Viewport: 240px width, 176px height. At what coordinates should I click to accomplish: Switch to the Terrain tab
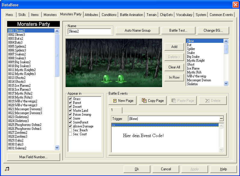click(152, 15)
